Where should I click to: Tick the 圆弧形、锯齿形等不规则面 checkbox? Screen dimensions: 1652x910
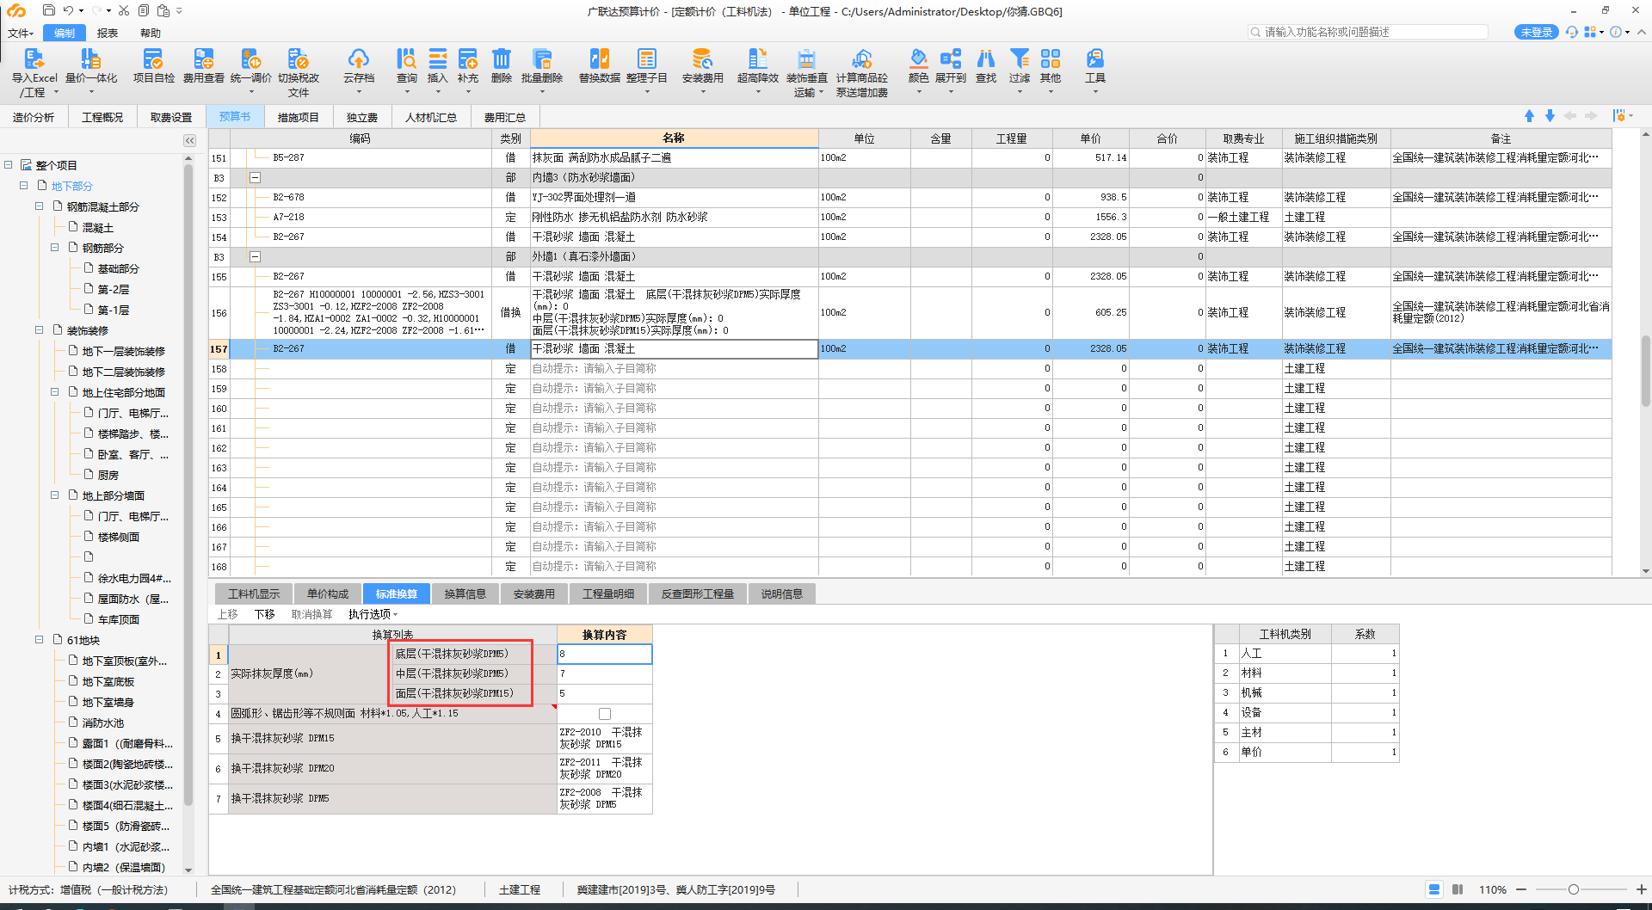coord(605,714)
